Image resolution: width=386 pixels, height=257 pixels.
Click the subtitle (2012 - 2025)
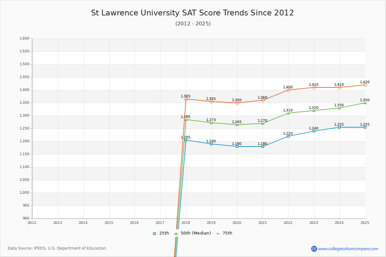[193, 24]
